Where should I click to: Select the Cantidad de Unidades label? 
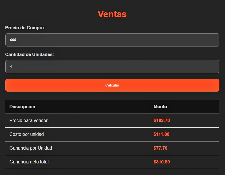(30, 54)
